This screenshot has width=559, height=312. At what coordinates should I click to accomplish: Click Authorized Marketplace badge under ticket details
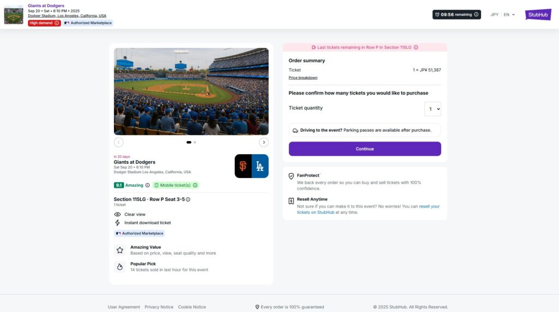[139, 233]
